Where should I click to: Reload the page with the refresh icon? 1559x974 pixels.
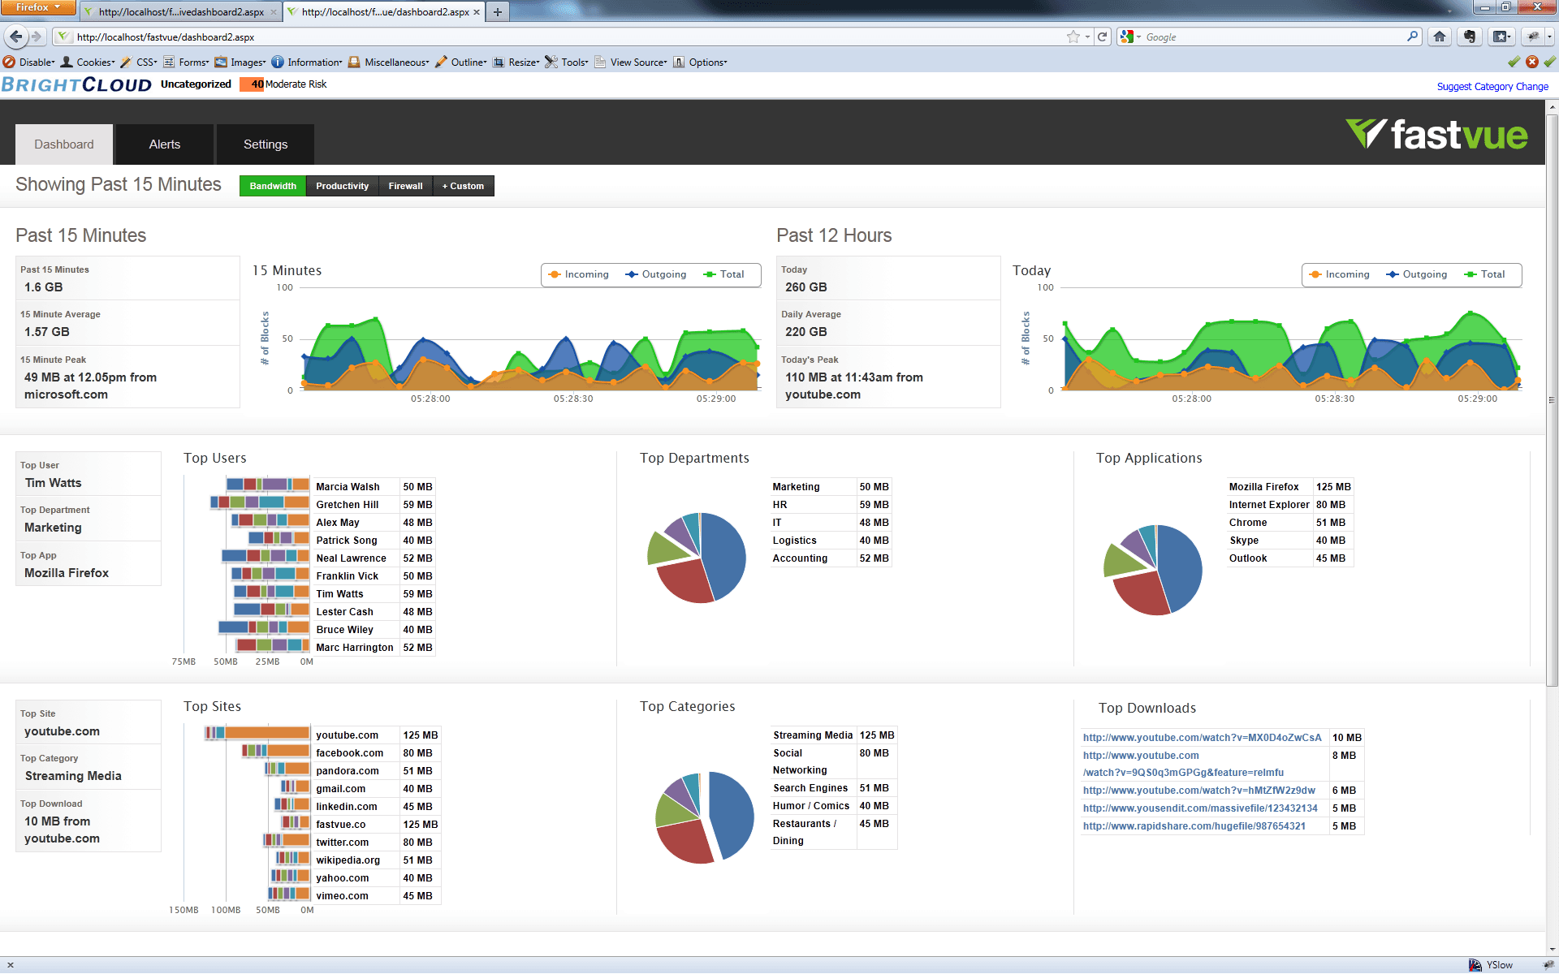[1102, 37]
